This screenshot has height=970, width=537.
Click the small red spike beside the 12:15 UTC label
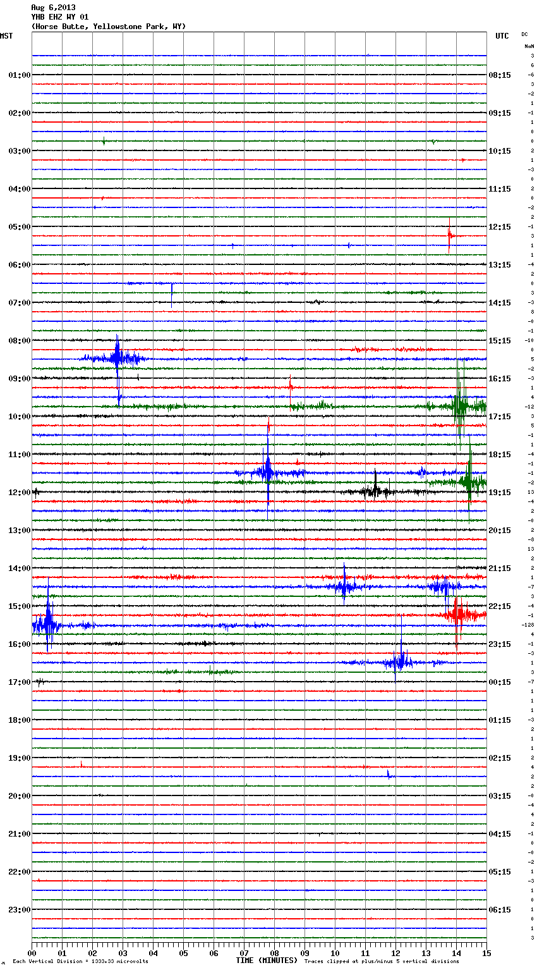coord(450,236)
